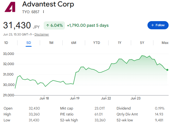
Task: Click the Follow button
Action: click(x=158, y=25)
